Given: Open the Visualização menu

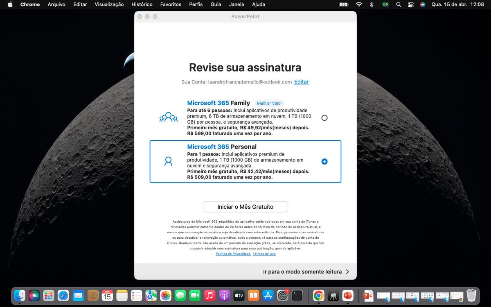Looking at the screenshot, I should pos(109,5).
